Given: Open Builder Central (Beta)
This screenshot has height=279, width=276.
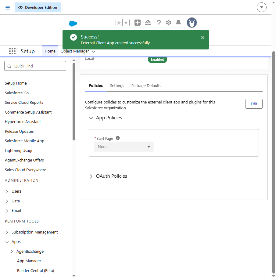Looking at the screenshot, I should click(x=36, y=271).
